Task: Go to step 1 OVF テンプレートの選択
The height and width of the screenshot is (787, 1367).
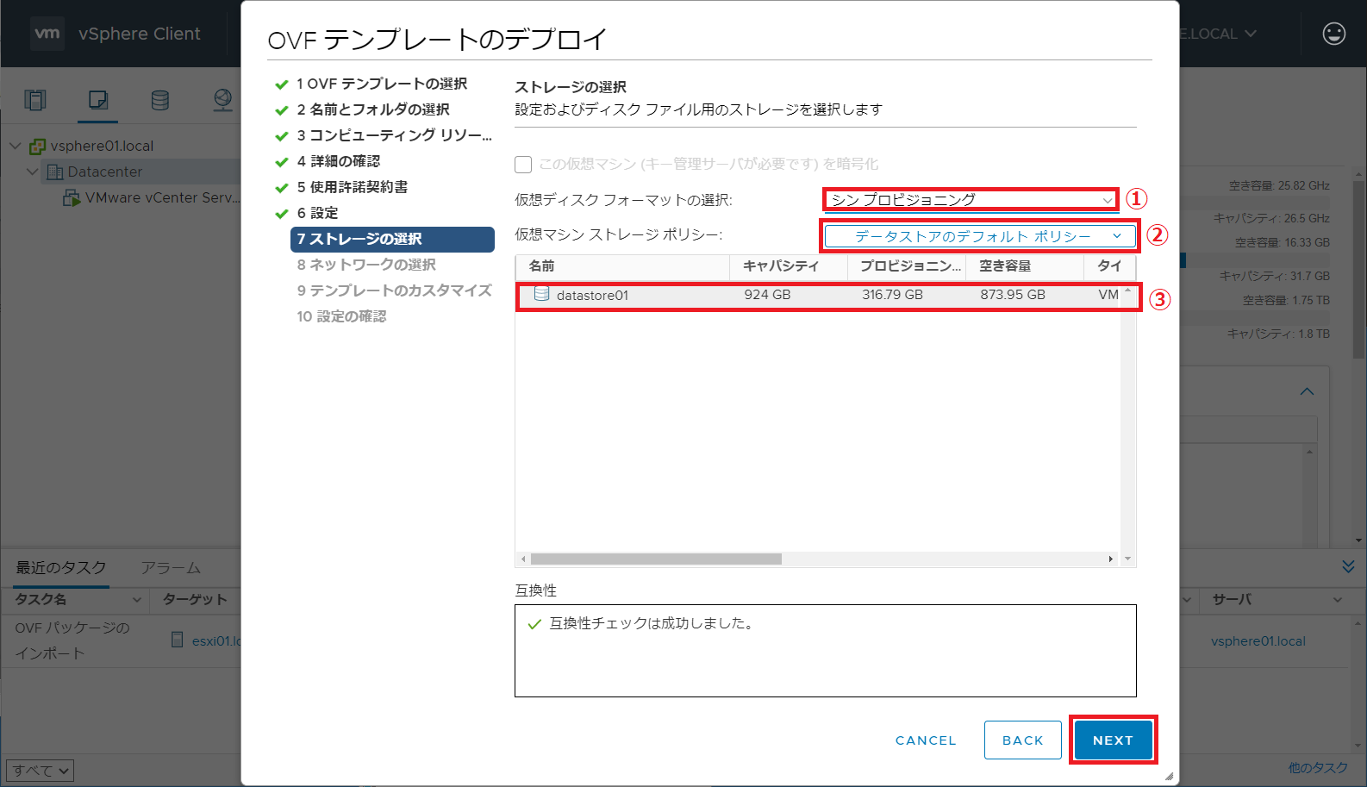Action: pyautogui.click(x=382, y=84)
